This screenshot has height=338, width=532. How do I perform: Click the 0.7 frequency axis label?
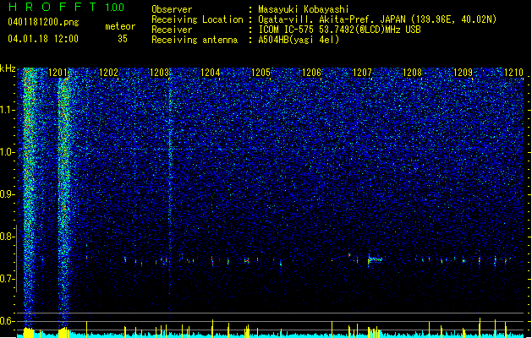(8, 279)
